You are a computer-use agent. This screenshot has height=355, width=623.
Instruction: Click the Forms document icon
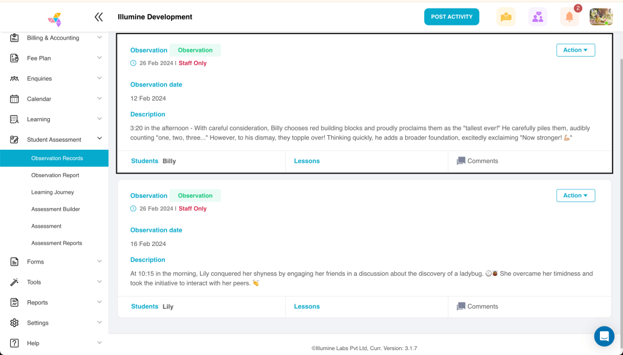tap(15, 262)
